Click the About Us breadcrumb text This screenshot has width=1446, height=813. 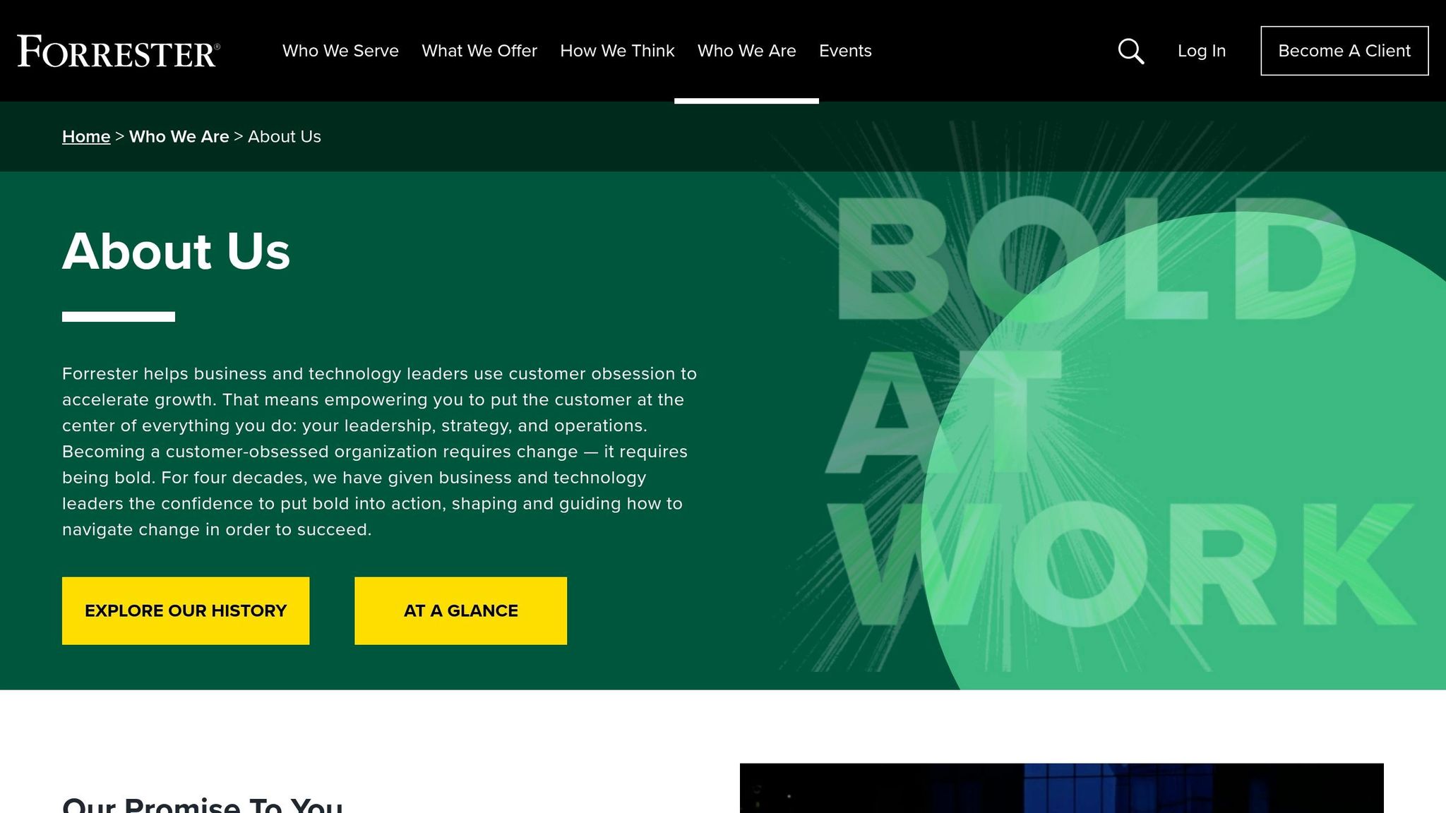point(285,136)
